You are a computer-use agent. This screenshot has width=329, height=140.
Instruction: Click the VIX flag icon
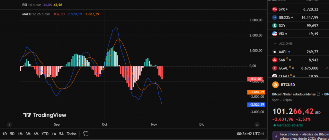click(x=275, y=34)
